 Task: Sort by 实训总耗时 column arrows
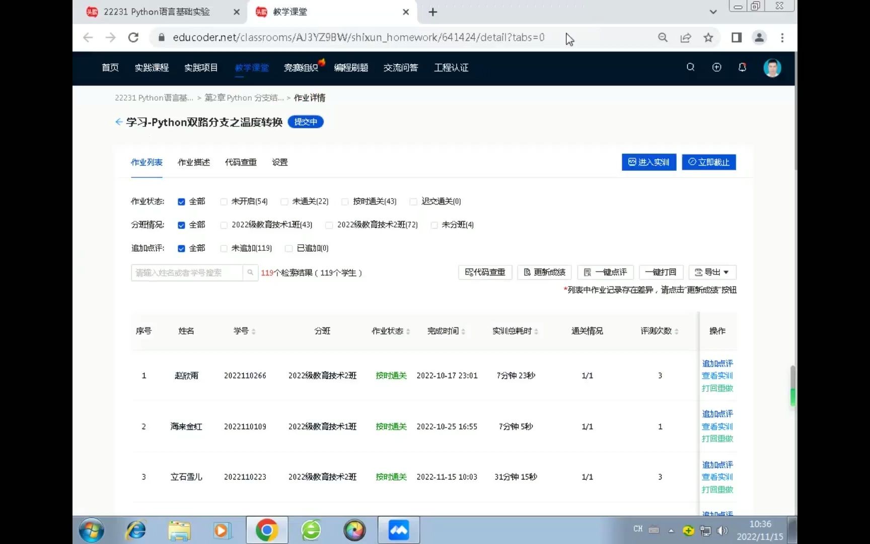[x=536, y=331]
